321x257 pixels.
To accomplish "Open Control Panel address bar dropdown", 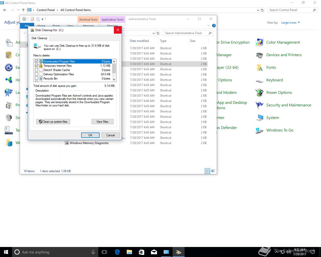I will pos(258,10).
